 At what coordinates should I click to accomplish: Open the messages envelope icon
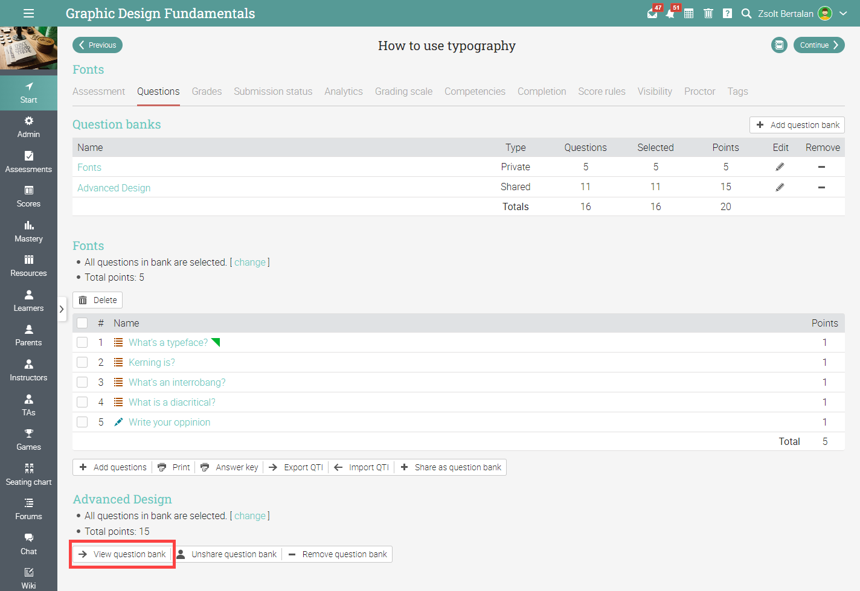(x=652, y=13)
